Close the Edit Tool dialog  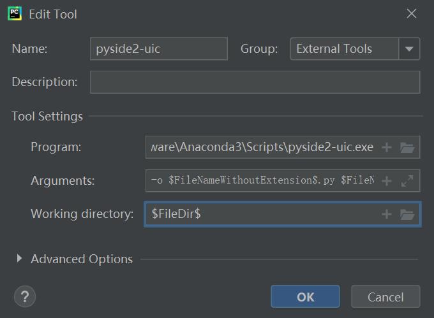[412, 13]
